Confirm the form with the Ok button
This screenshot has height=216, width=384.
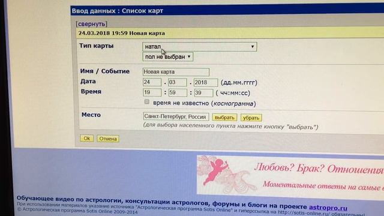click(86, 139)
